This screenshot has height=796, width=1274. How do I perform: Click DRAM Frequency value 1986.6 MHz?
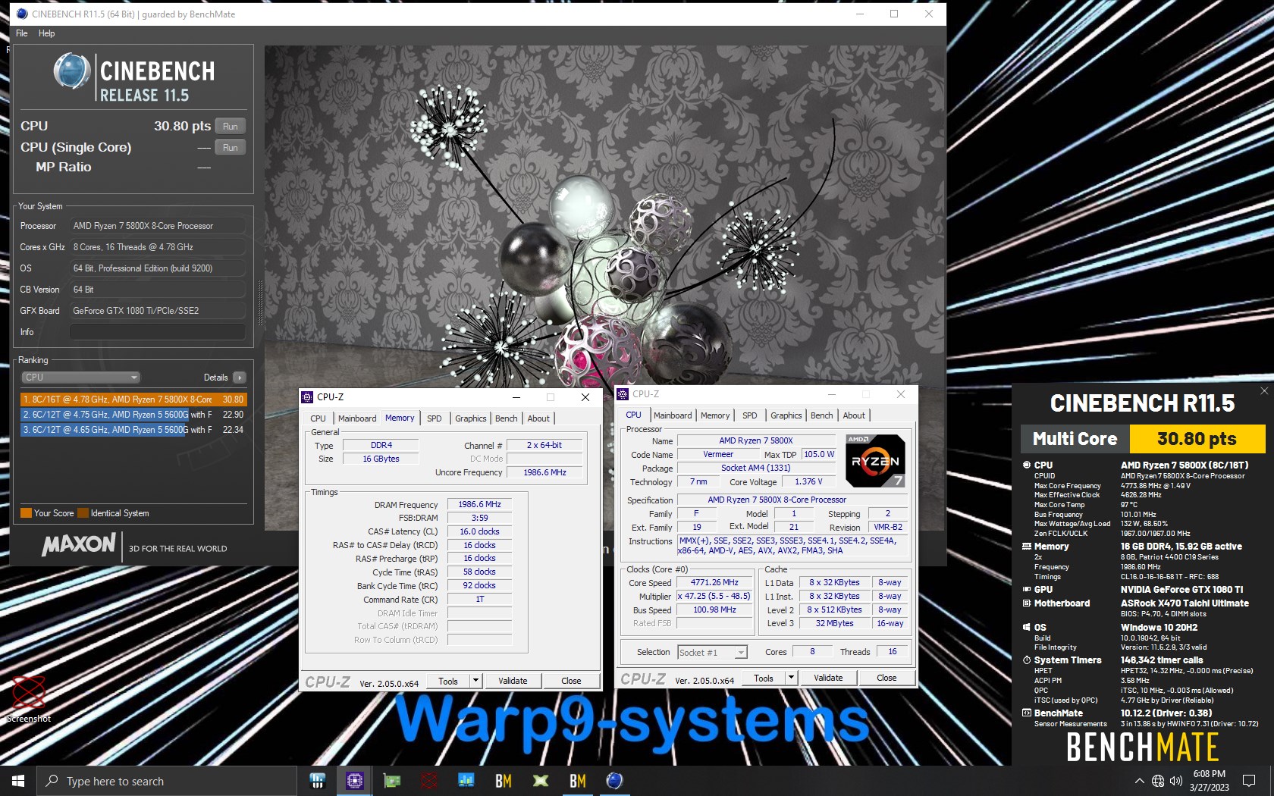click(x=479, y=504)
